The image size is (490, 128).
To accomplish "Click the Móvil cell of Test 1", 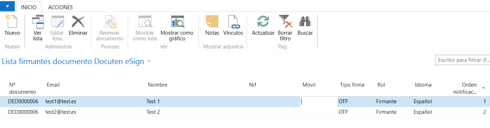I will 318,101.
